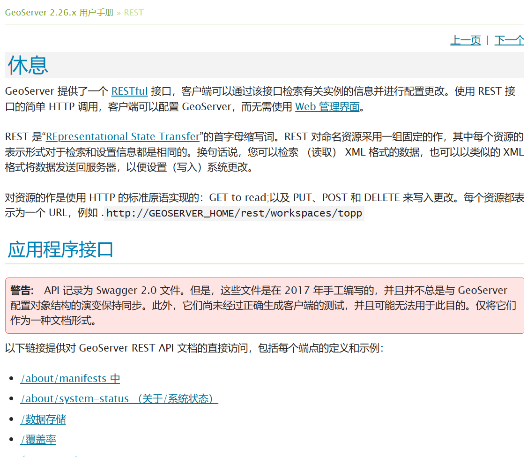Click the 休息 page heading
The image size is (527, 457).
coord(28,65)
